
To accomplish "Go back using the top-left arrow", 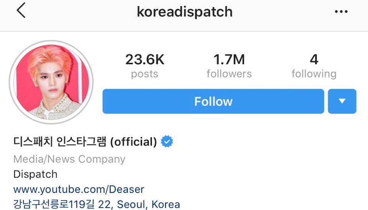I will tap(21, 11).
